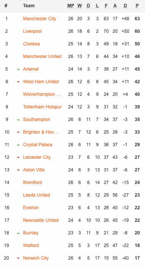Open Tottenham Hotspur team link

[42, 107]
